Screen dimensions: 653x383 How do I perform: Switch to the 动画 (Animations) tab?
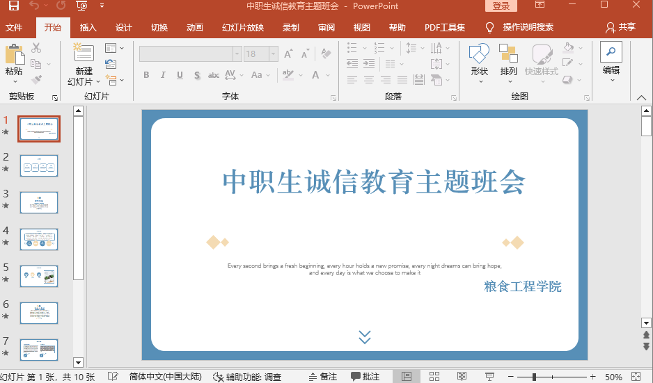tap(195, 28)
